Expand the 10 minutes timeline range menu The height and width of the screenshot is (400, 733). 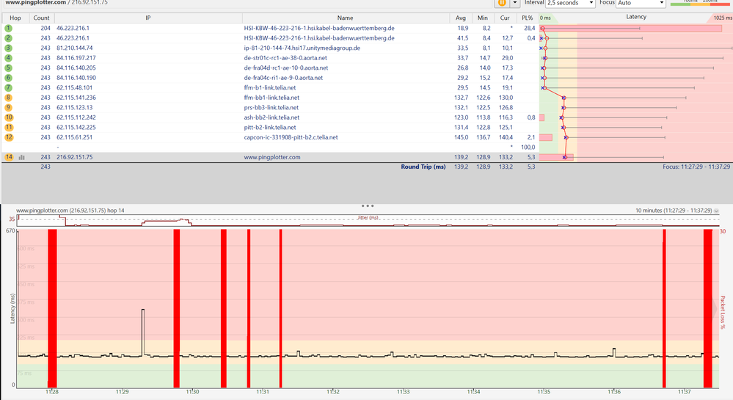(716, 211)
